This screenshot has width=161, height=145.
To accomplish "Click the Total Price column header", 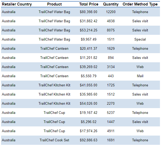I will click(x=89, y=4).
